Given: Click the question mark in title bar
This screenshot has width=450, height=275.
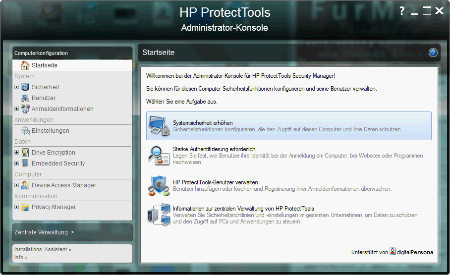Looking at the screenshot, I should point(402,11).
